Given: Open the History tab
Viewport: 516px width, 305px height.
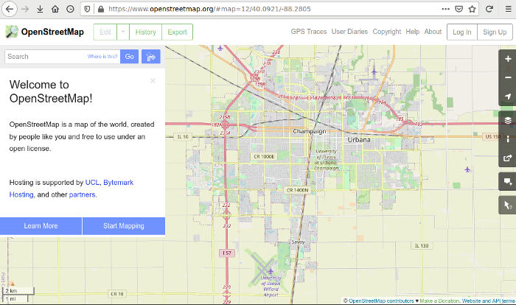Looking at the screenshot, I should 145,32.
